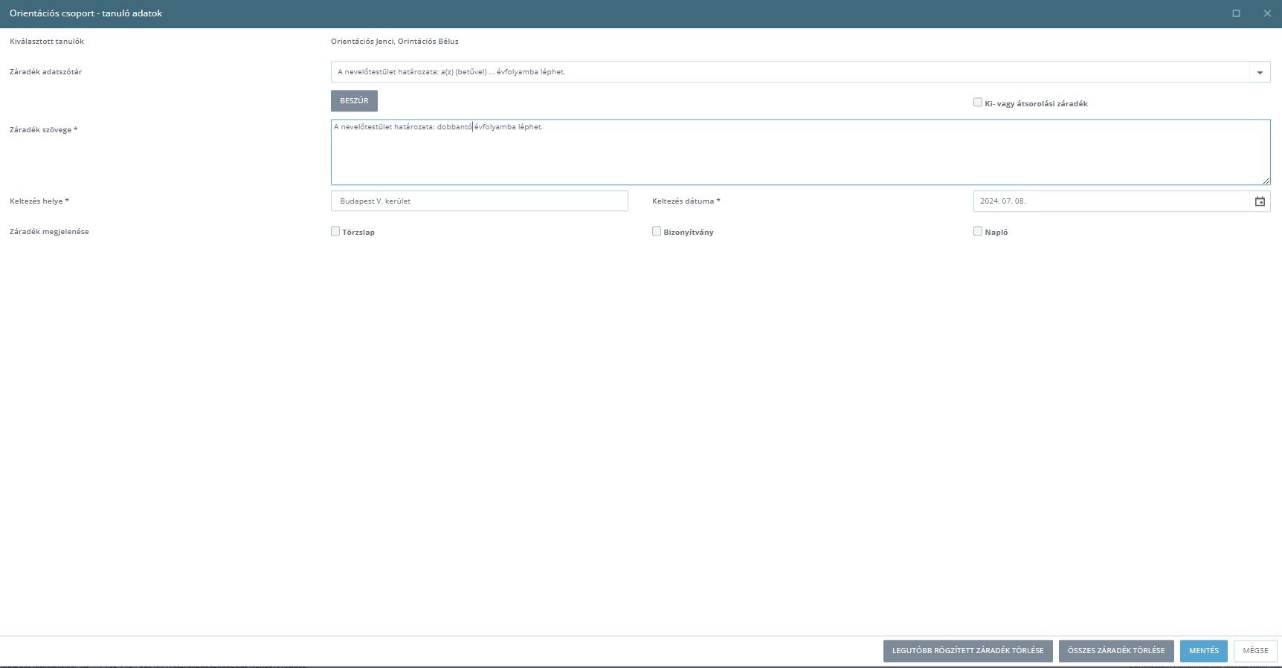Viewport: 1282px width, 668px height.
Task: Click the Záradék szövege label
Action: (x=44, y=130)
